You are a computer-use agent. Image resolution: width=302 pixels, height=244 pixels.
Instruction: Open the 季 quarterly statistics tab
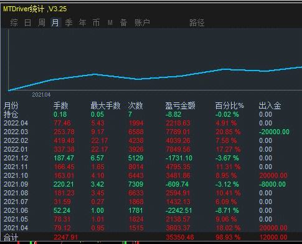(69, 22)
